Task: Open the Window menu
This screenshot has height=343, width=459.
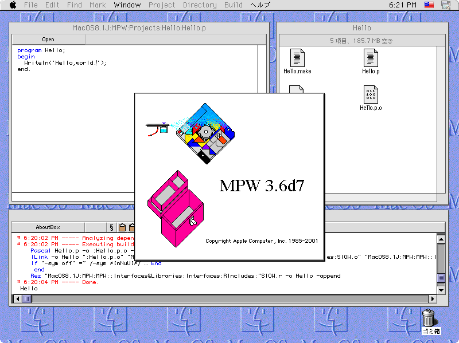Action: (127, 5)
